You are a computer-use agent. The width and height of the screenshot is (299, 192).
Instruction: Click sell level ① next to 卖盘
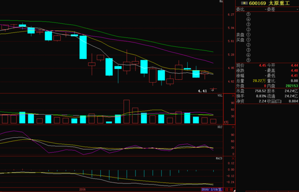click(248, 35)
